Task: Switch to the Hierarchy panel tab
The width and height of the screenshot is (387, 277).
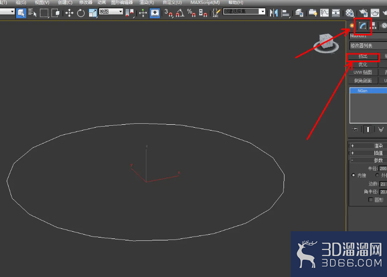Action: 374,26
